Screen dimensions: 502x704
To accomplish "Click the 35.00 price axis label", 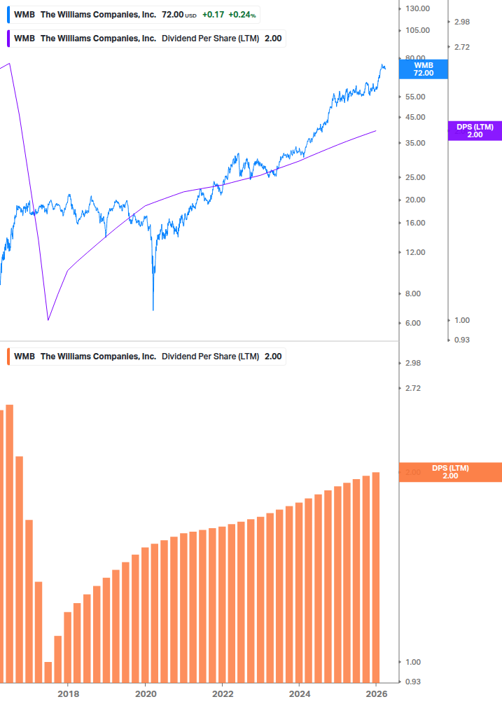I will [415, 143].
